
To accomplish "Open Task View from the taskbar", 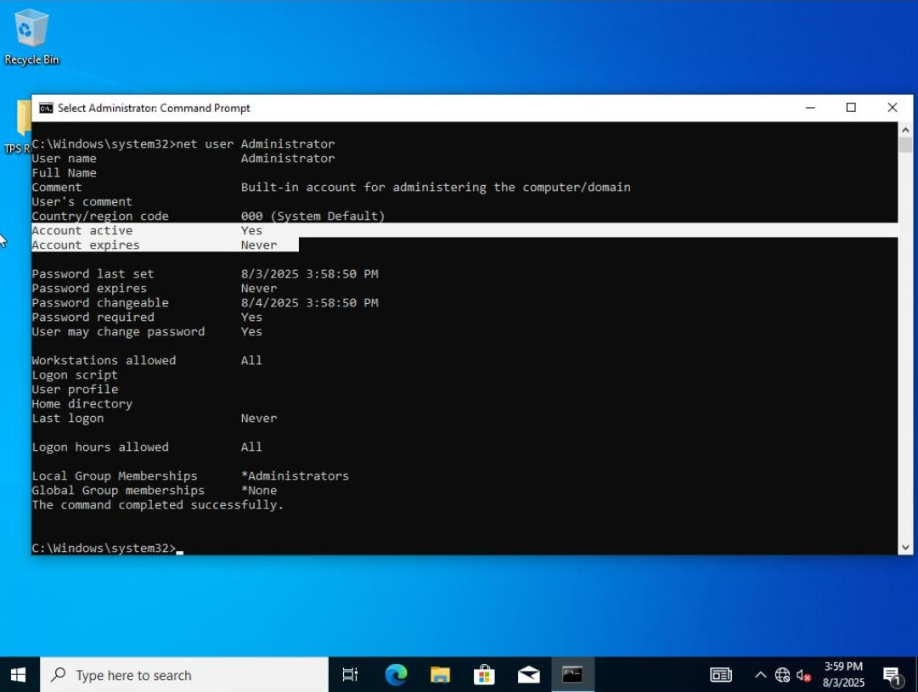I will [x=350, y=675].
